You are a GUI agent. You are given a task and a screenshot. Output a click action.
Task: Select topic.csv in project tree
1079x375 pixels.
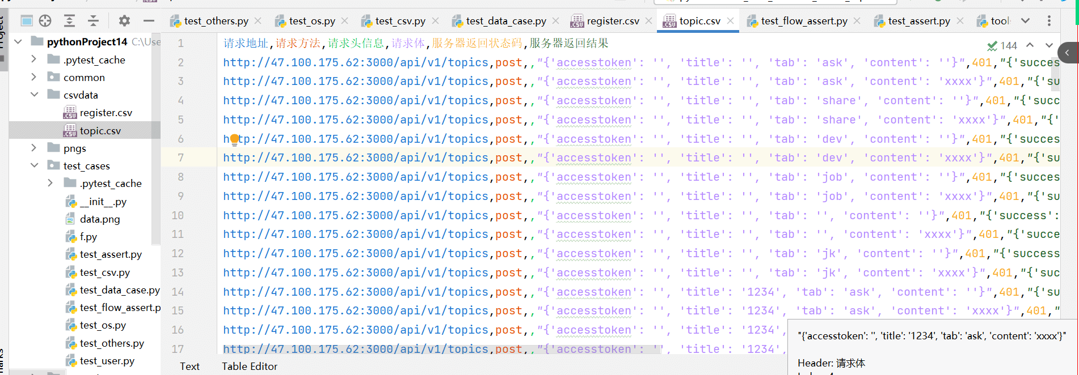[100, 131]
